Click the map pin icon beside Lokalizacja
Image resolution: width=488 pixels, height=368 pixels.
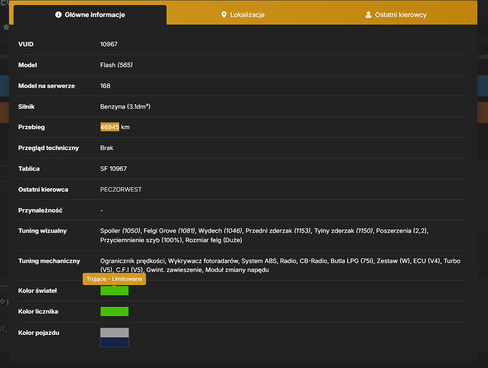[224, 15]
